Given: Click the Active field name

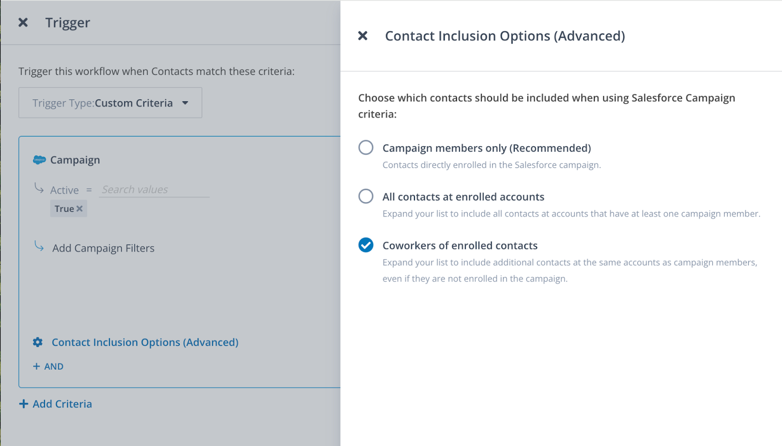Looking at the screenshot, I should [65, 190].
